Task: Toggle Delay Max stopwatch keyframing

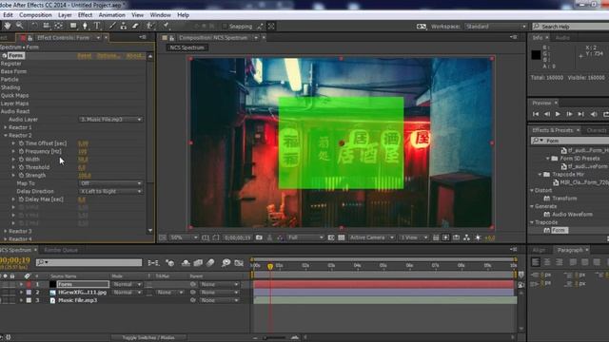Action: pyautogui.click(x=21, y=199)
